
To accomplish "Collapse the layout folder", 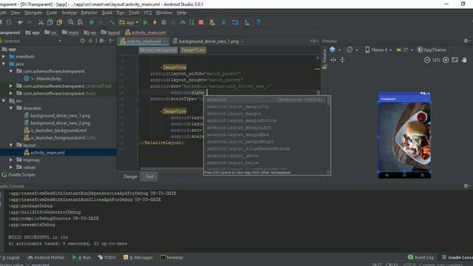I will click(x=11, y=145).
